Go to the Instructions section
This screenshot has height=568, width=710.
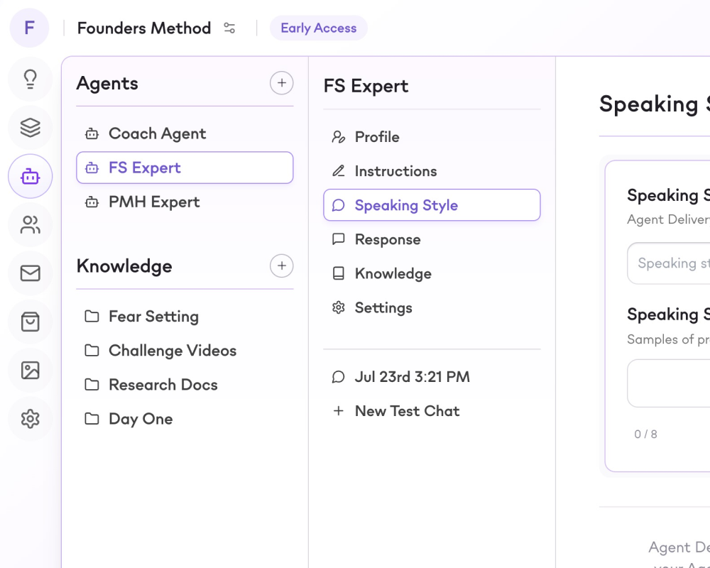[x=395, y=171]
